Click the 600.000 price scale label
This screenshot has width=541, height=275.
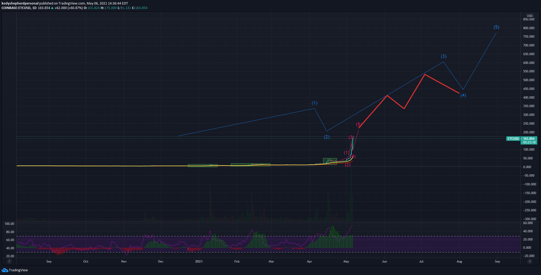click(529, 63)
